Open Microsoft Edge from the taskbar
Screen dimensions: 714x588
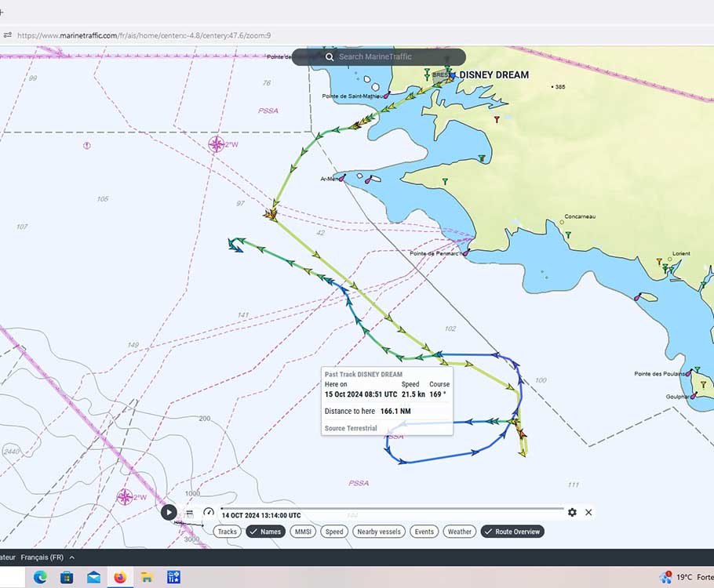pyautogui.click(x=40, y=577)
